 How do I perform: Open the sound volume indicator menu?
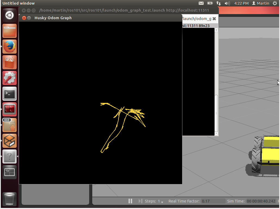(227, 3)
